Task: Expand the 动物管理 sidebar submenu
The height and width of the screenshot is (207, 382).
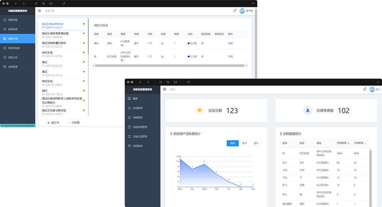Action: coord(143,118)
